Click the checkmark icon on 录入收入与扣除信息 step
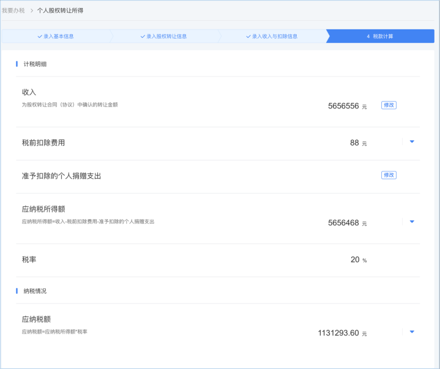The width and height of the screenshot is (440, 369). (248, 37)
